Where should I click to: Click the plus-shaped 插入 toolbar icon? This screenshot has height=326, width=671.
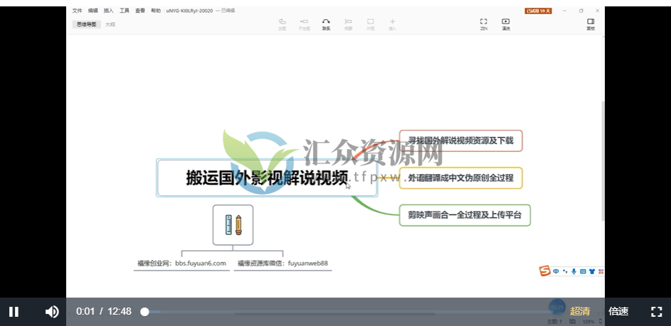coord(392,24)
